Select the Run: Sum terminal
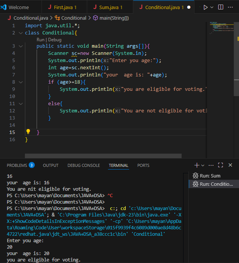The height and width of the screenshot is (263, 239). (x=214, y=176)
